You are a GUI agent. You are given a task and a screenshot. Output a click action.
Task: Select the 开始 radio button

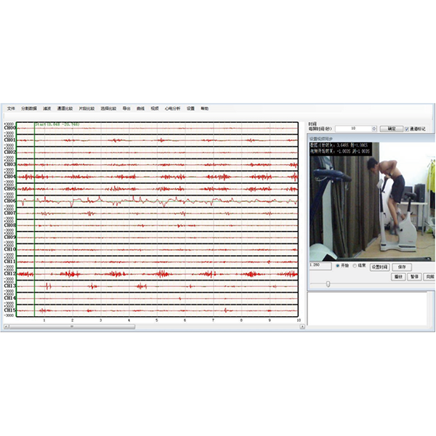336,266
